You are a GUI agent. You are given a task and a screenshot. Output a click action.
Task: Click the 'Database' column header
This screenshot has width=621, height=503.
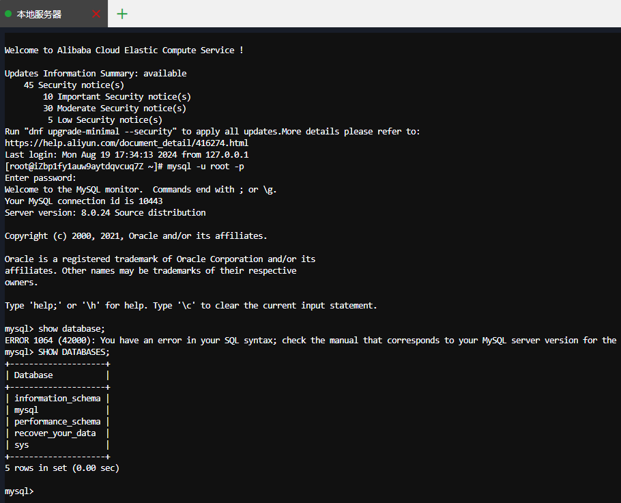[33, 375]
